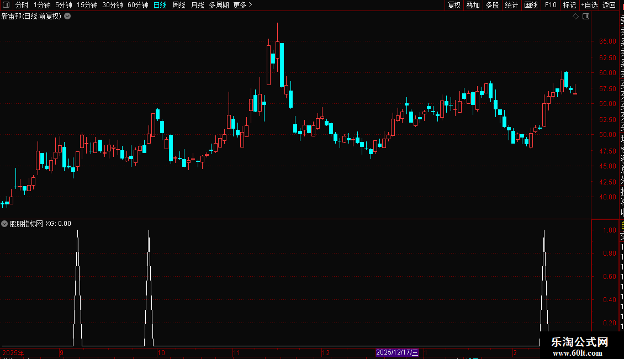Select the 5分钟 period tab
The image size is (624, 359).
(x=64, y=5)
